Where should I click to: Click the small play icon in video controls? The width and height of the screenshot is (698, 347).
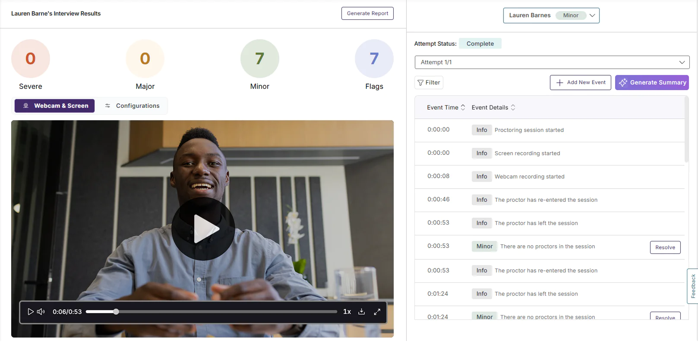coord(31,312)
